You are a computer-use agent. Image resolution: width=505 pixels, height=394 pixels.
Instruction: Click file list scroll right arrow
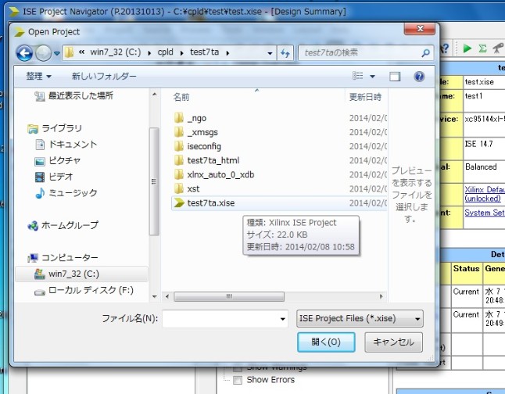pyautogui.click(x=381, y=297)
